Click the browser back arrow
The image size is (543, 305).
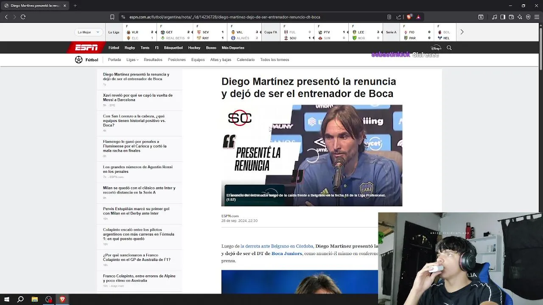point(6,17)
